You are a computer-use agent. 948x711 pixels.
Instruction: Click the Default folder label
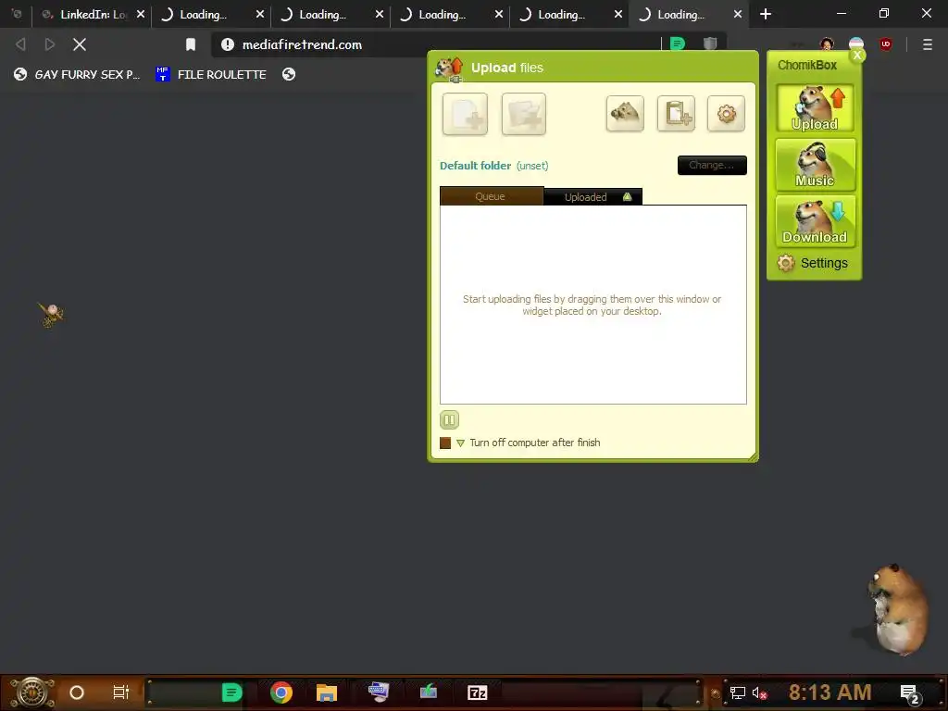(475, 166)
